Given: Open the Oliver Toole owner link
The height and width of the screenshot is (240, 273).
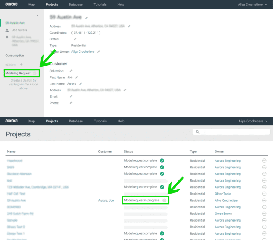Looking at the screenshot, I should click(223, 194).
